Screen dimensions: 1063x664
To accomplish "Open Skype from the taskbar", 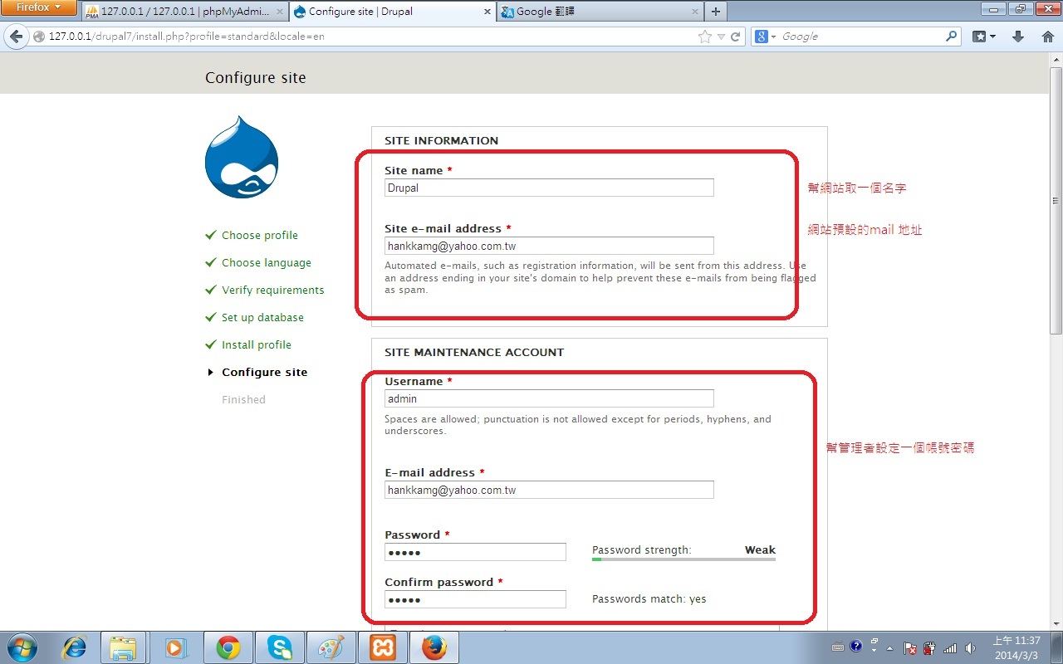I will tap(279, 647).
